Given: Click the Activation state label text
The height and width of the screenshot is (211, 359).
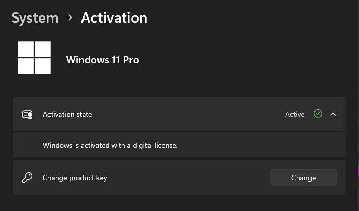Looking at the screenshot, I should [x=67, y=114].
